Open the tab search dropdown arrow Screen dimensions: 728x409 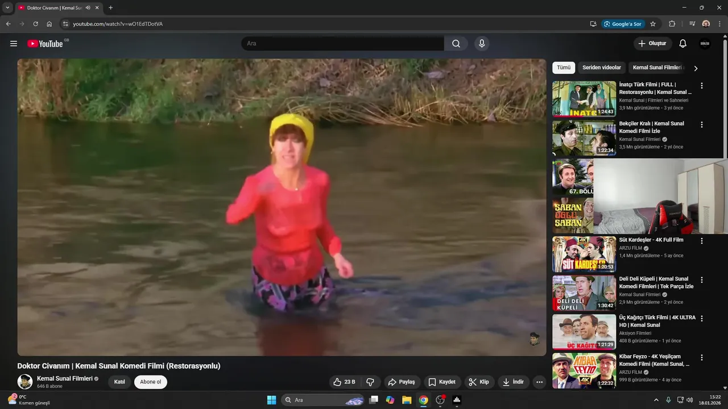(7, 8)
